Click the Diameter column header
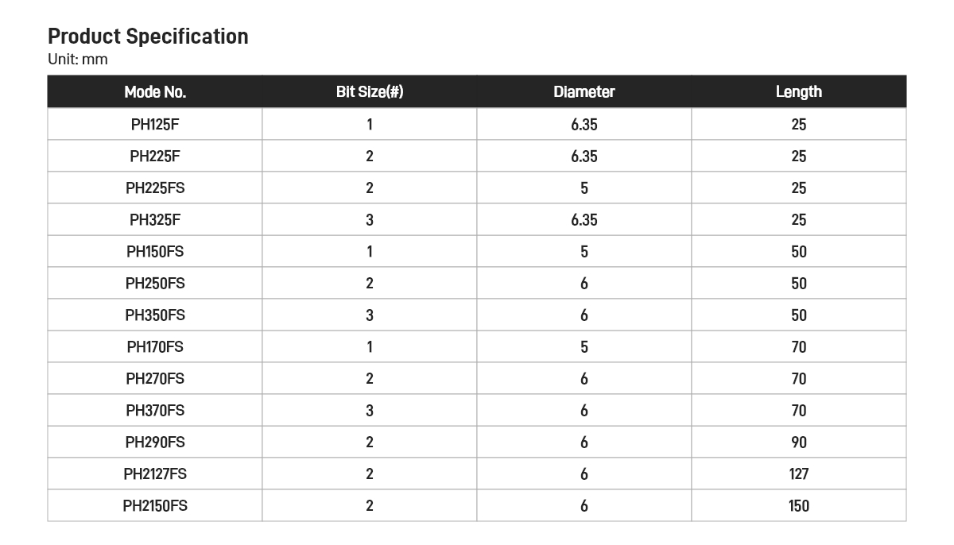This screenshot has height=545, width=954. point(584,92)
